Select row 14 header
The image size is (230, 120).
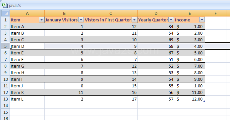click(x=6, y=105)
